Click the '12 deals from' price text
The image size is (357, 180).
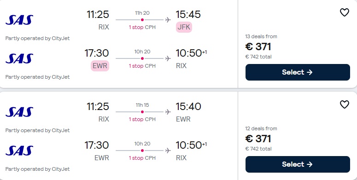261,128
